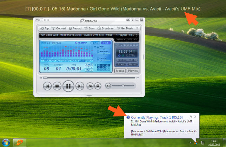
Task: Adjust the X-FADE slider
Action: click(x=104, y=61)
